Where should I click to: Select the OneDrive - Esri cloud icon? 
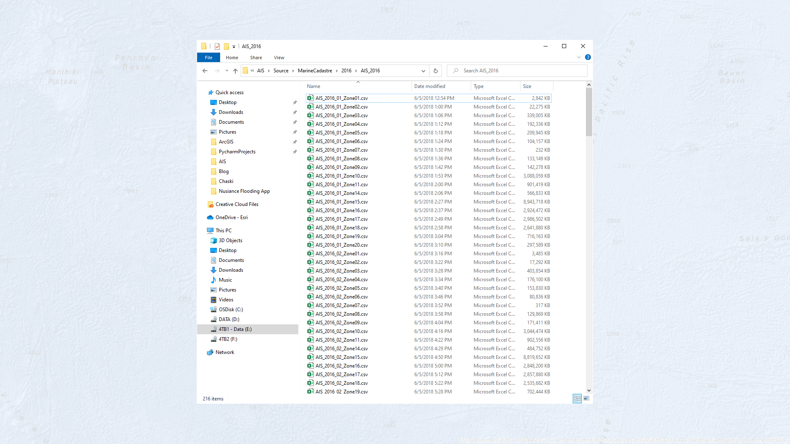pos(210,217)
